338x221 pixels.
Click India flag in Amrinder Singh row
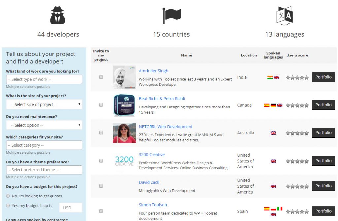pos(270,78)
